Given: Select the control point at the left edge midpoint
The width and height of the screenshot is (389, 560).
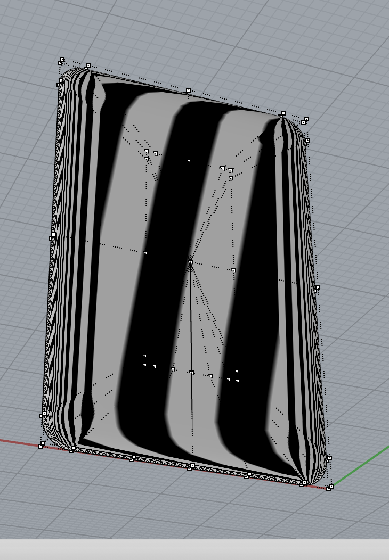Looking at the screenshot, I should coord(53,235).
